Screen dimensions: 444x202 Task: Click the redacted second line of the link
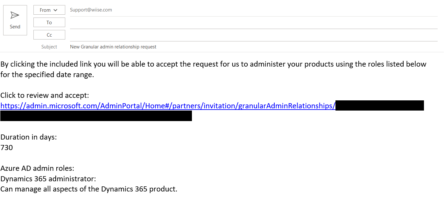(96, 116)
